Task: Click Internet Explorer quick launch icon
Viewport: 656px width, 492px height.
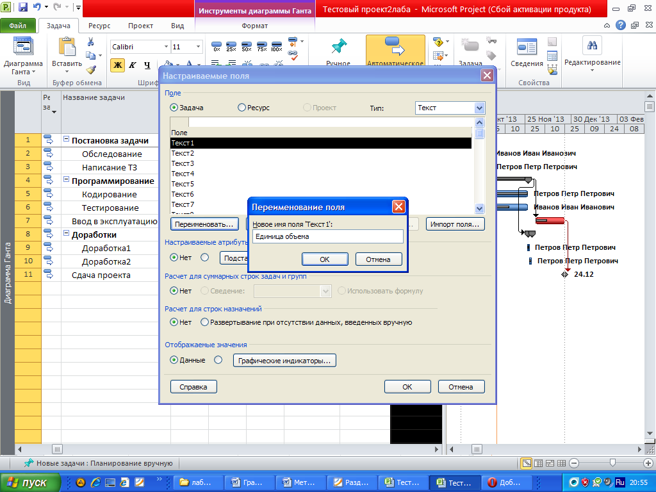Action: [95, 482]
